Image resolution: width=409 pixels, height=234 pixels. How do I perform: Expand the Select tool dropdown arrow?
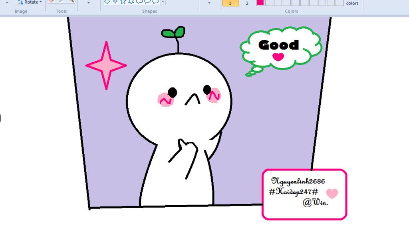point(7,3)
